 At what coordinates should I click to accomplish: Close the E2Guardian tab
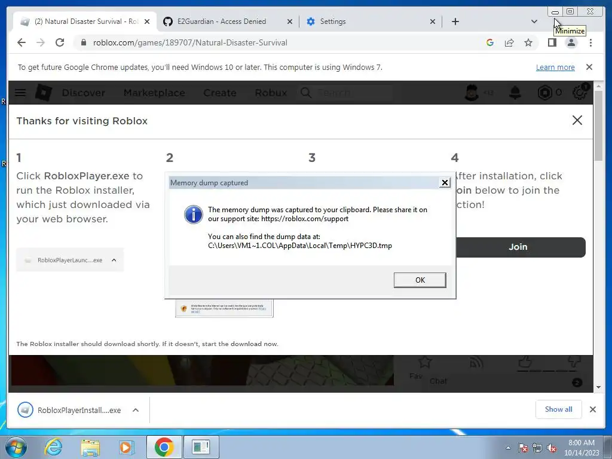click(290, 22)
